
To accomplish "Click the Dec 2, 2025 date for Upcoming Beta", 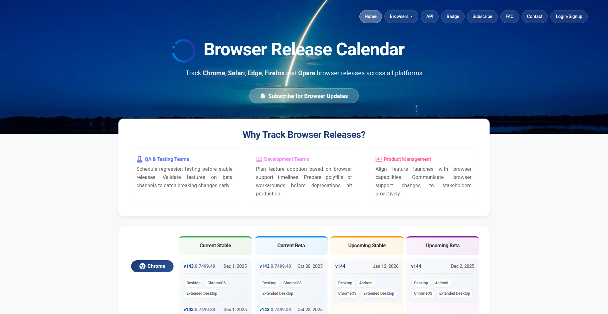I will point(463,266).
